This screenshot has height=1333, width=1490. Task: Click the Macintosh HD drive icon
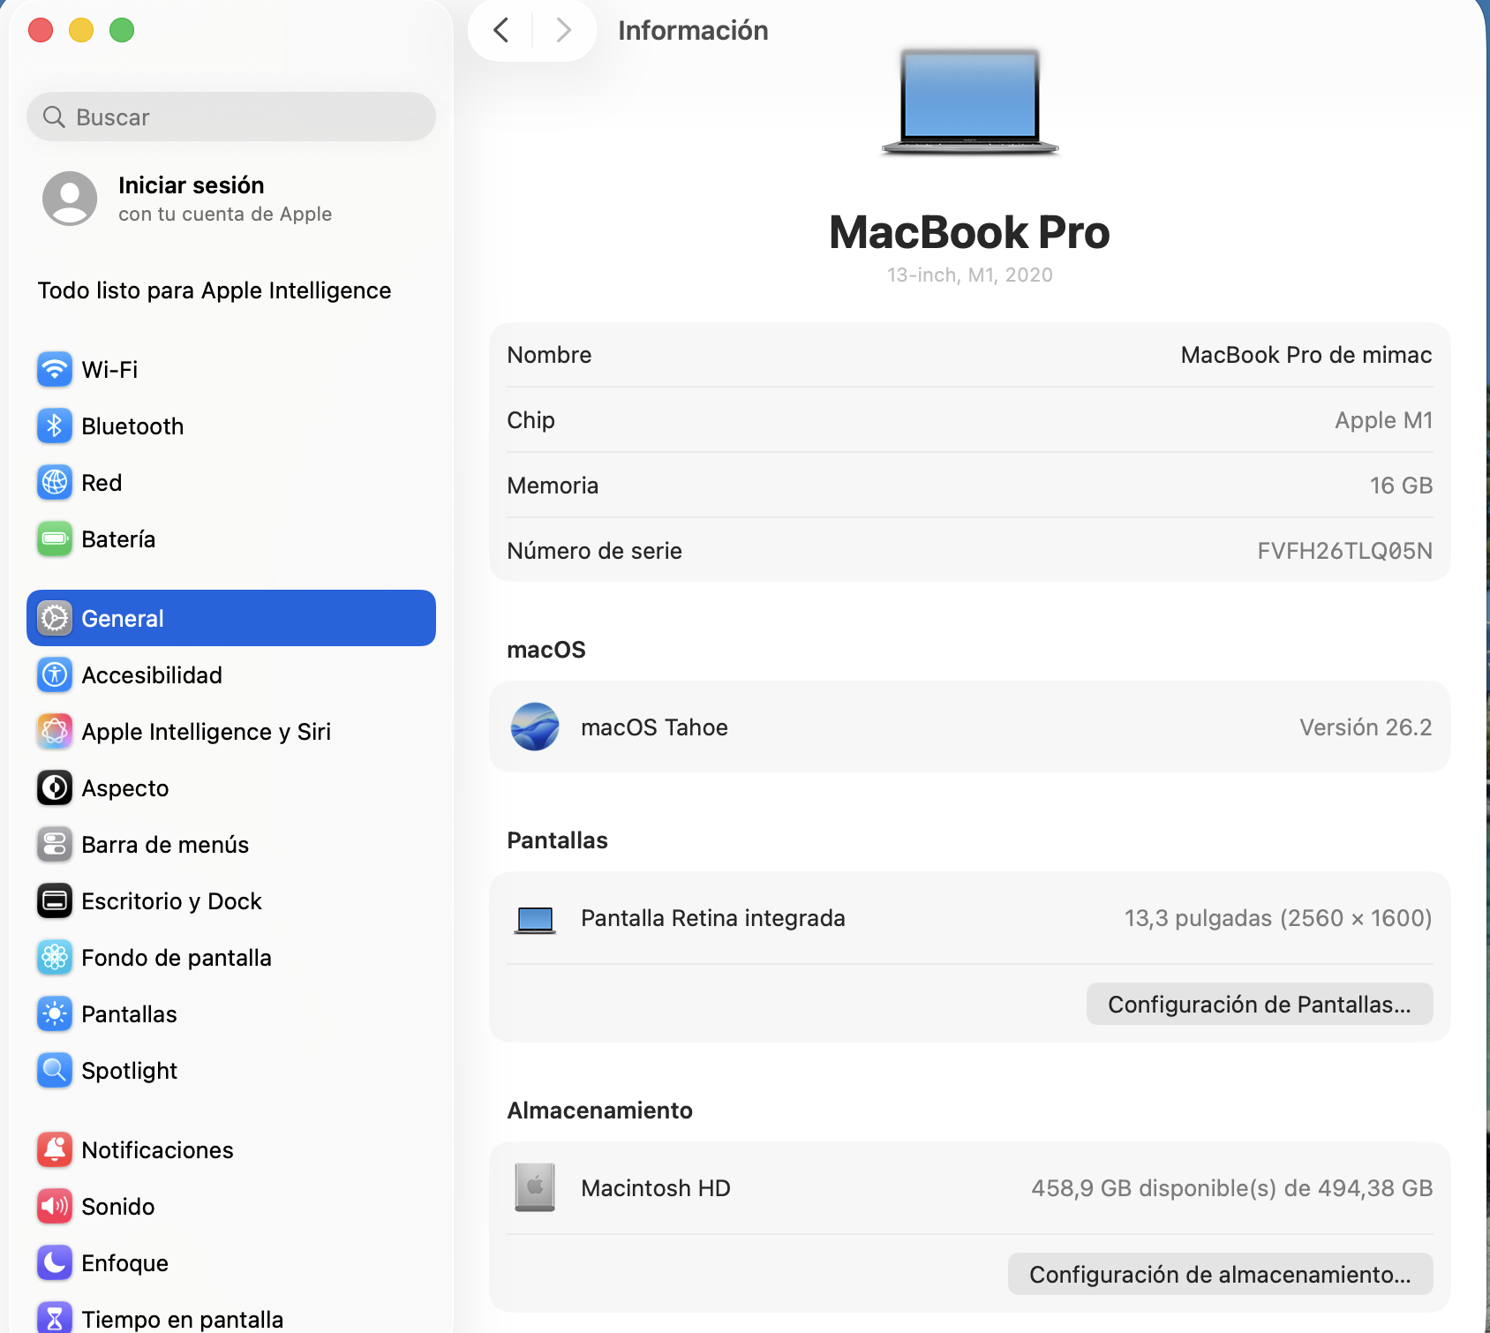(535, 1187)
